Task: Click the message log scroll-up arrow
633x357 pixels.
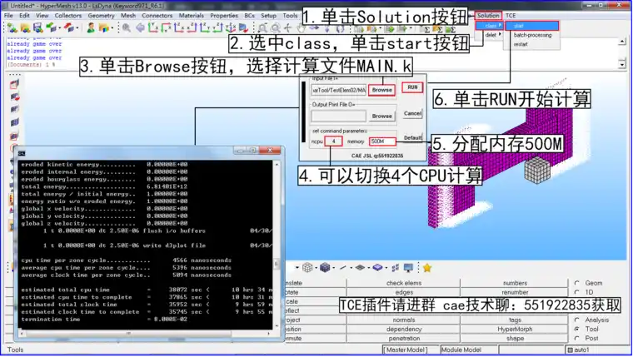Action: tap(621, 42)
